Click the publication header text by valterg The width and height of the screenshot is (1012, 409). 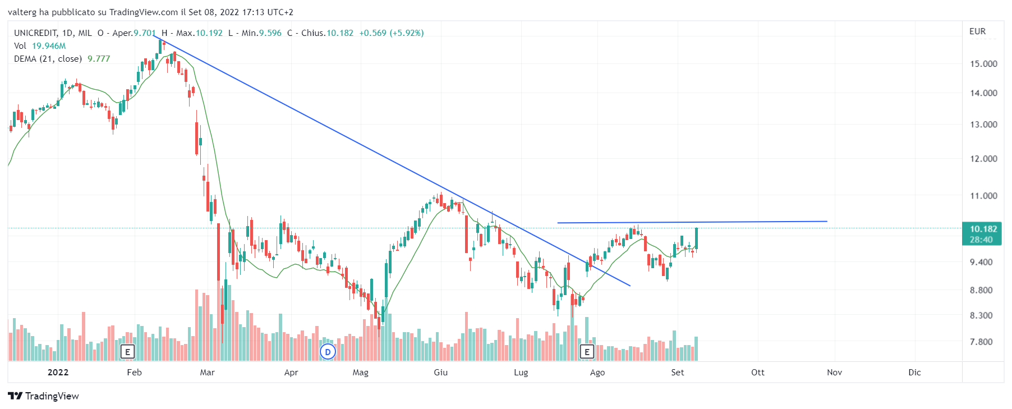pos(150,12)
